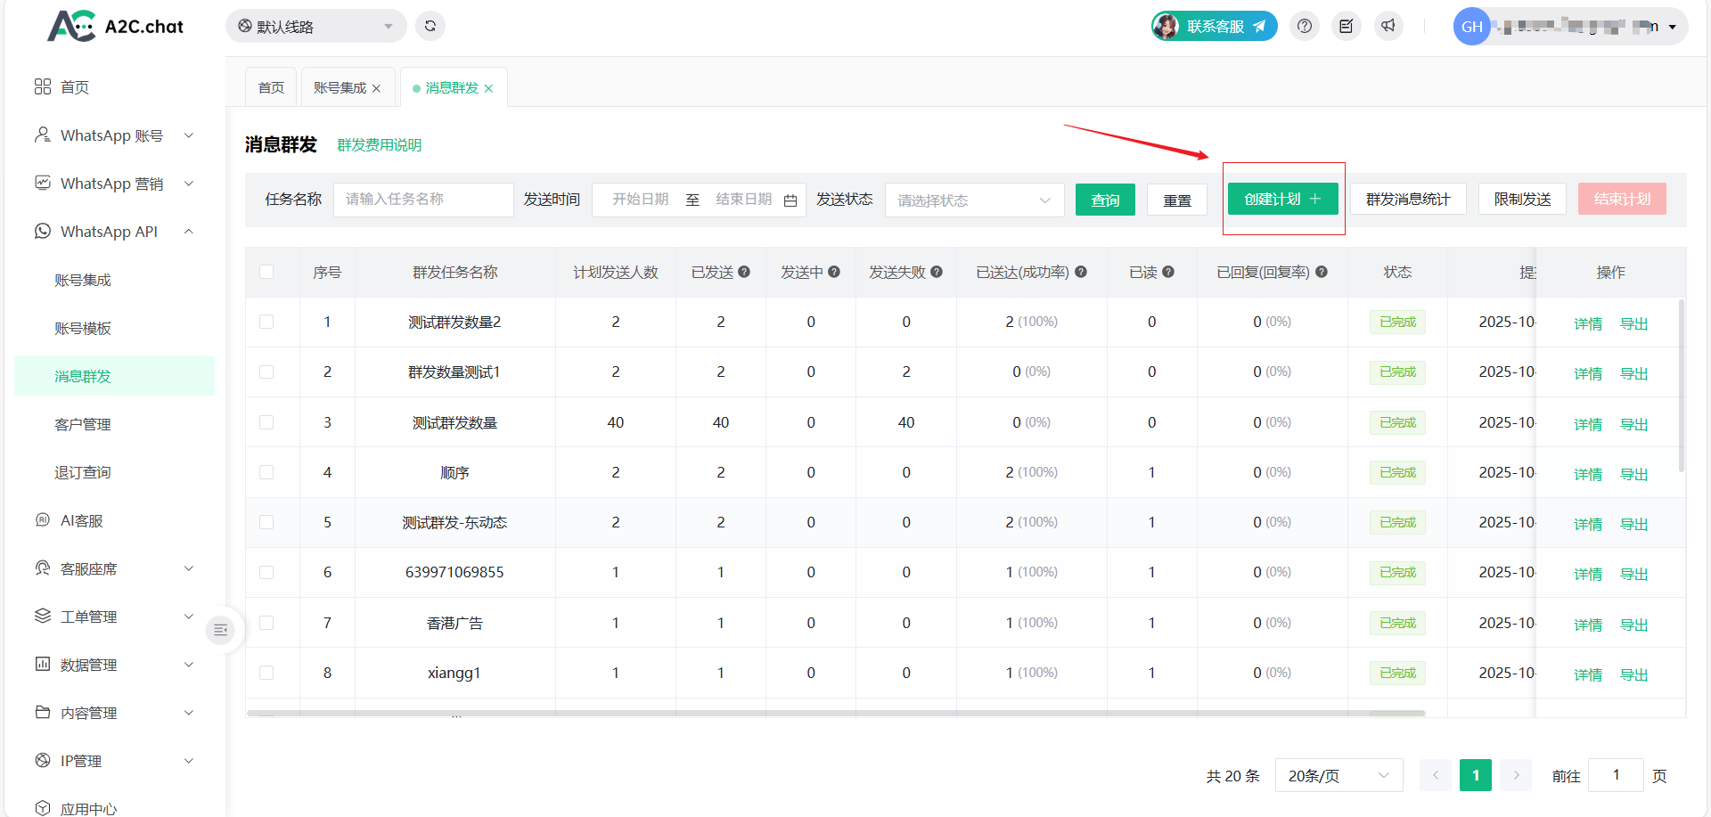The height and width of the screenshot is (817, 1711).
Task: Toggle the select-all checkbox in table header
Action: [266, 272]
